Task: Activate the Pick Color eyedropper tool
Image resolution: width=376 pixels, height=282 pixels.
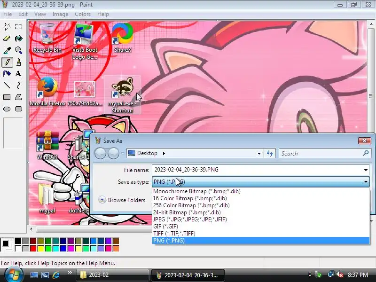Action: (7, 50)
